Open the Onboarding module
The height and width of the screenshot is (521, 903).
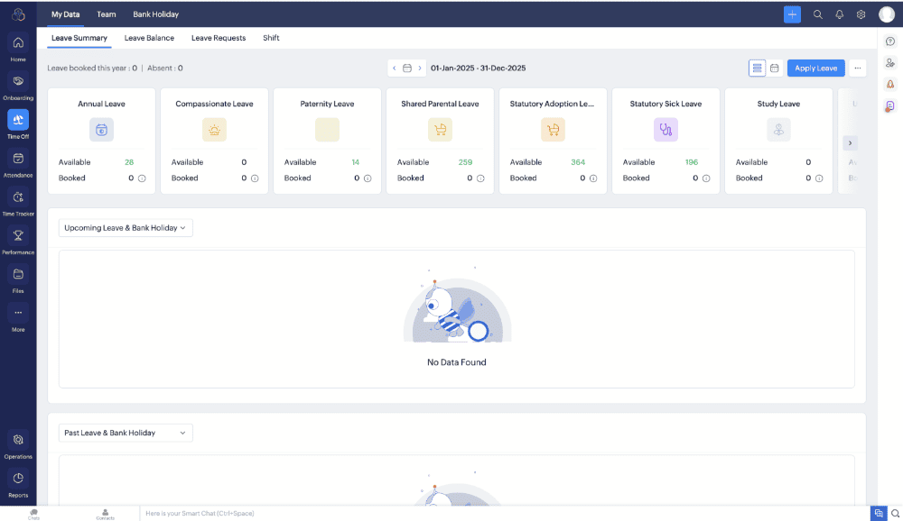(x=18, y=87)
